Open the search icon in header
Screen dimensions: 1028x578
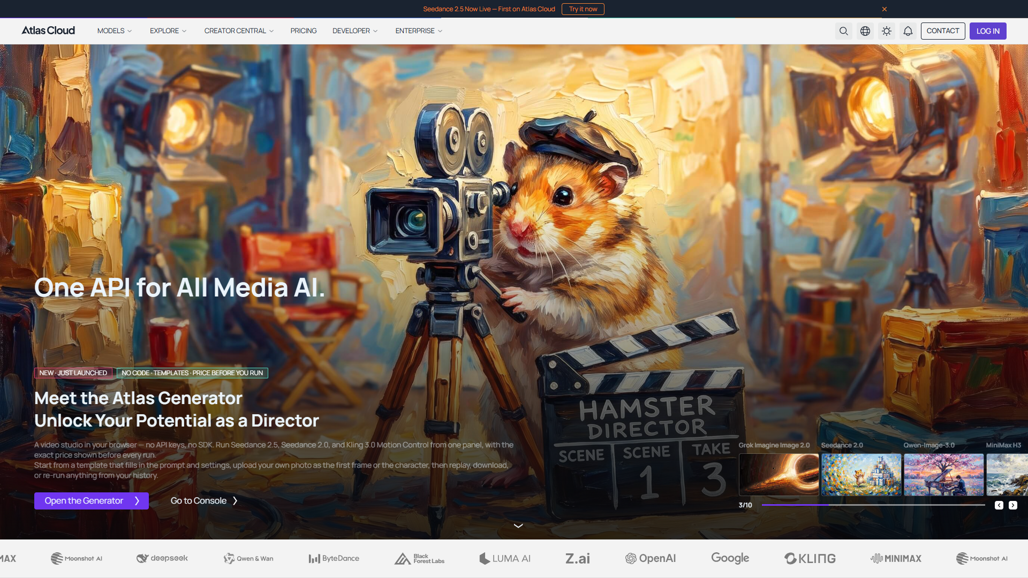(844, 31)
